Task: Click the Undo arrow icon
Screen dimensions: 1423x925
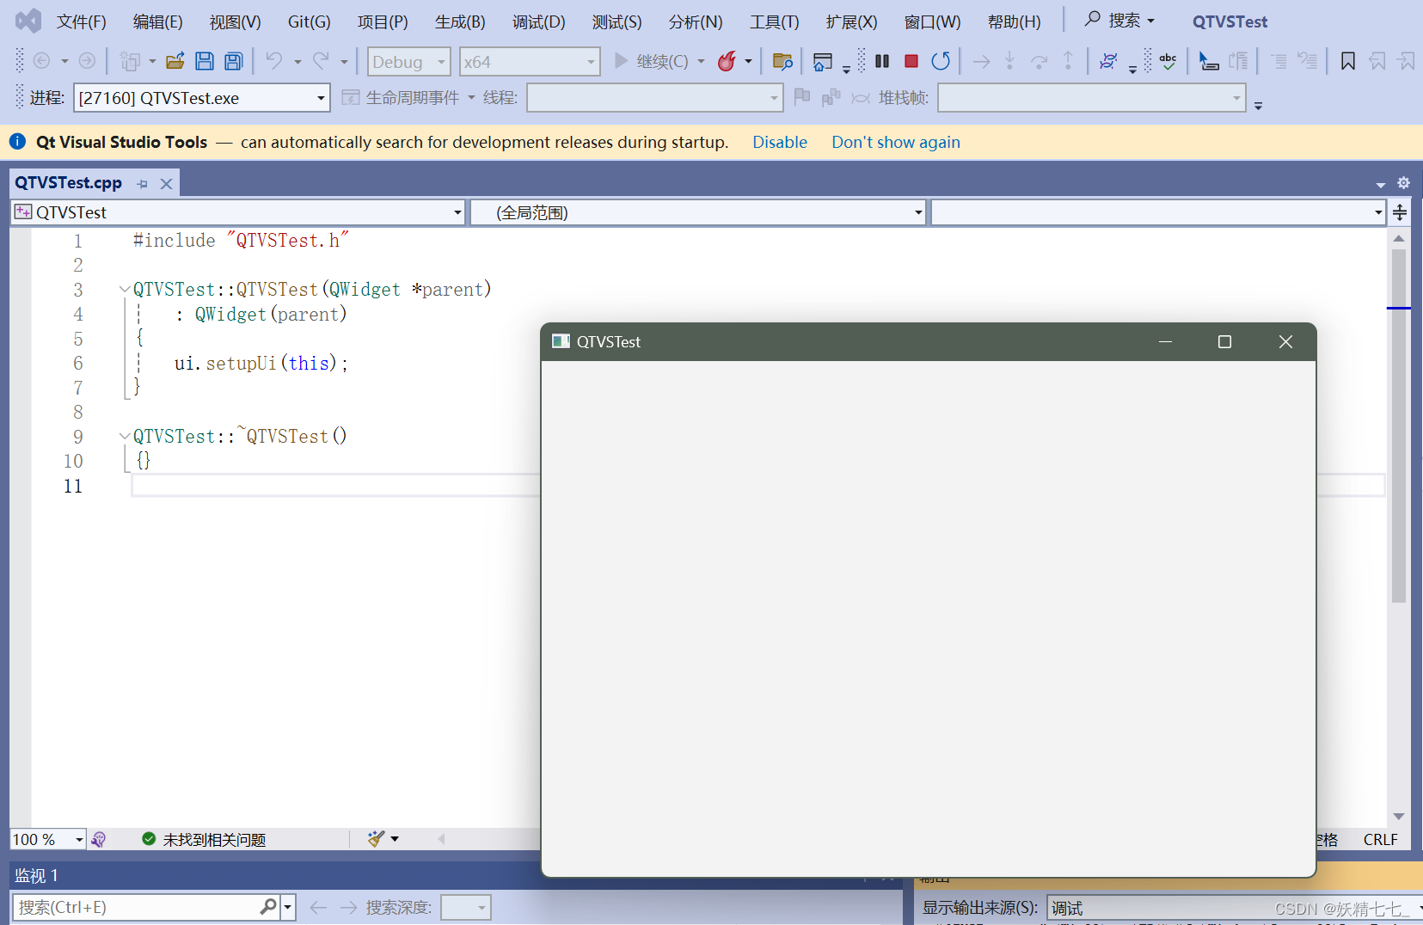Action: 273,60
